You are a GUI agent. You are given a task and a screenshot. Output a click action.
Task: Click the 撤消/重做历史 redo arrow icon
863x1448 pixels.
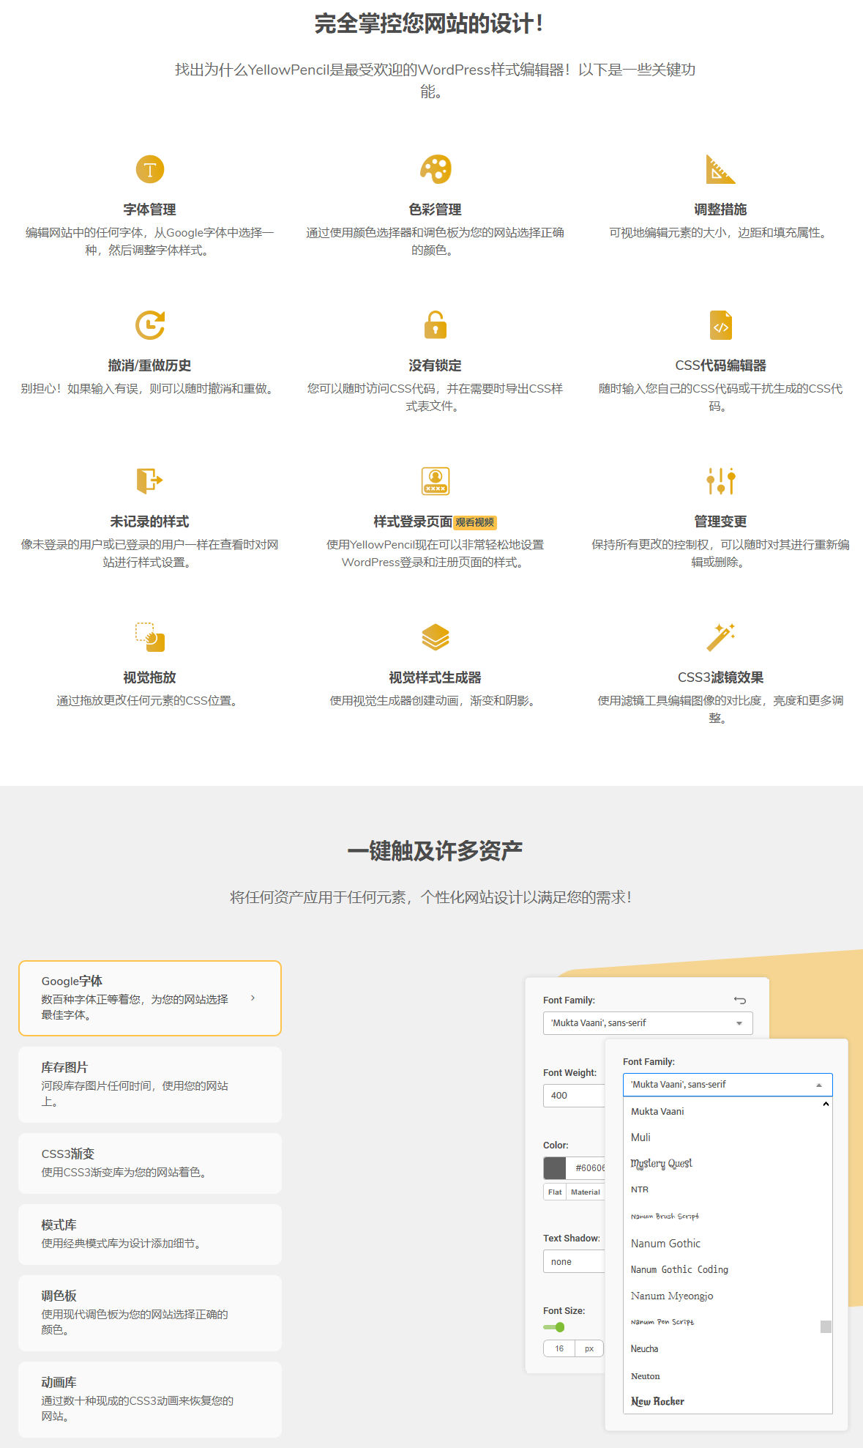[150, 325]
